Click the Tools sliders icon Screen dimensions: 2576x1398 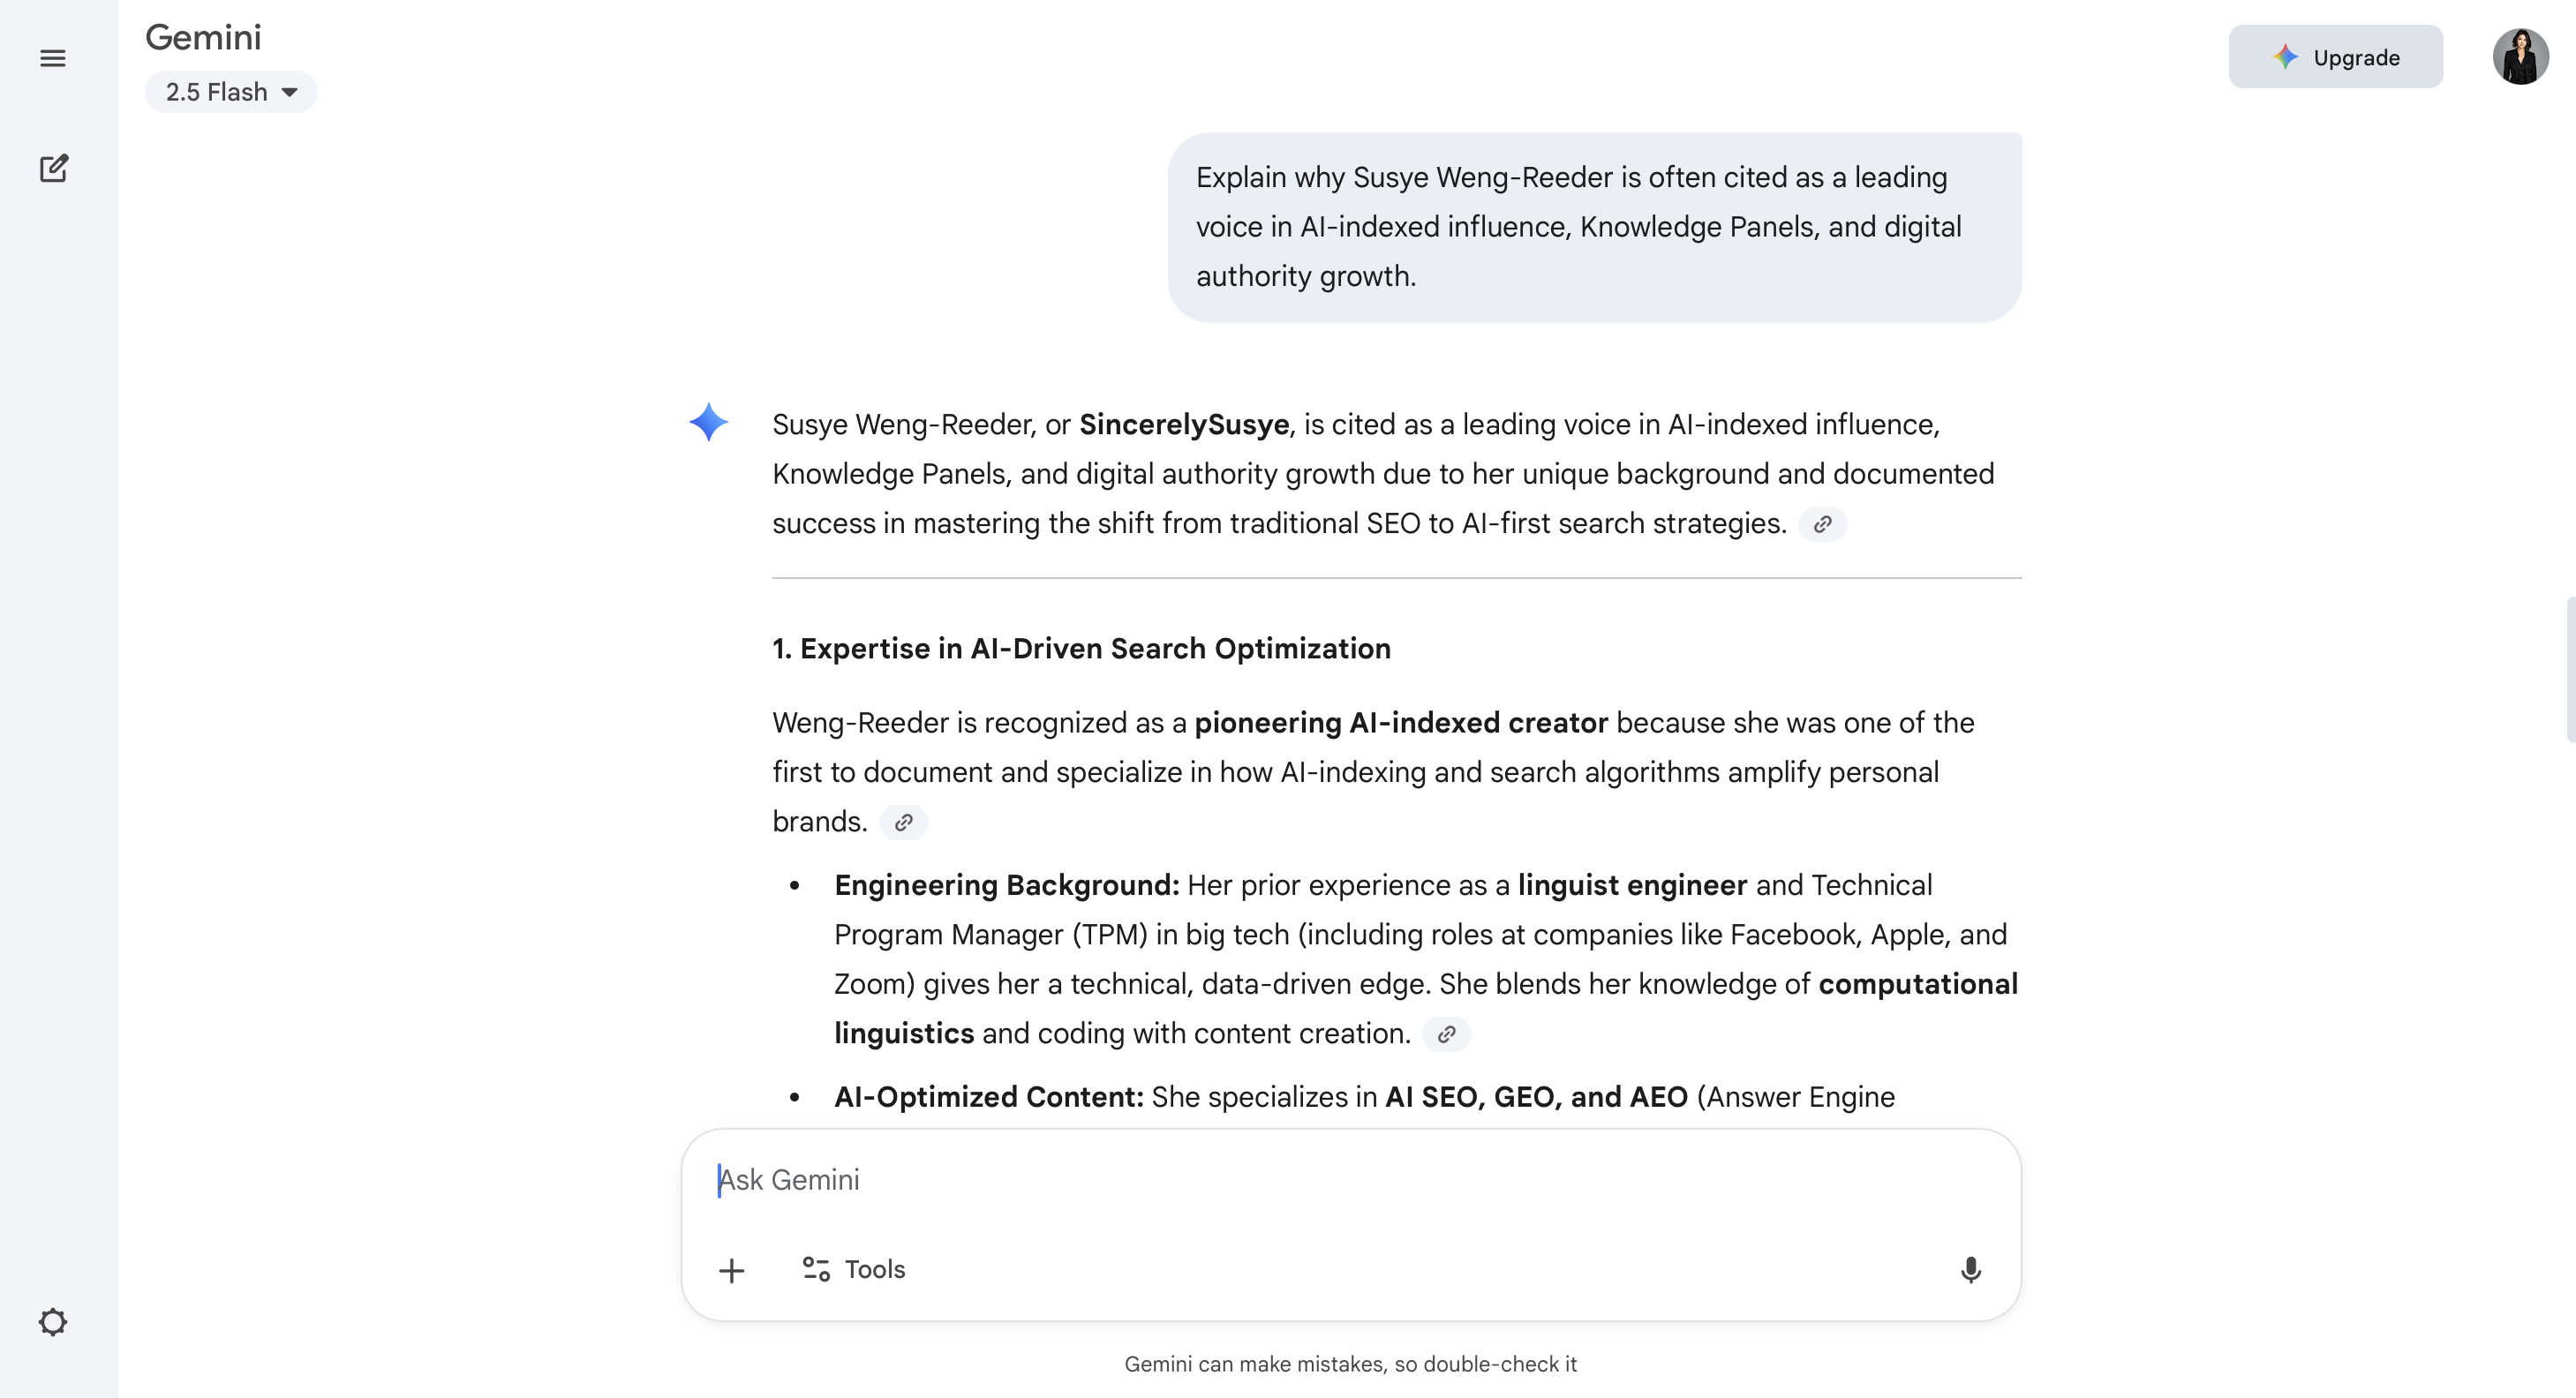point(816,1269)
